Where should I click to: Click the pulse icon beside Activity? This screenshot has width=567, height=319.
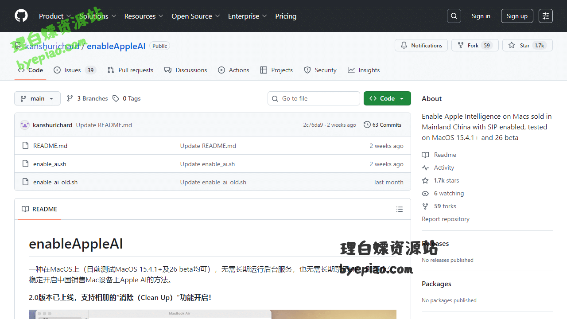coord(425,167)
